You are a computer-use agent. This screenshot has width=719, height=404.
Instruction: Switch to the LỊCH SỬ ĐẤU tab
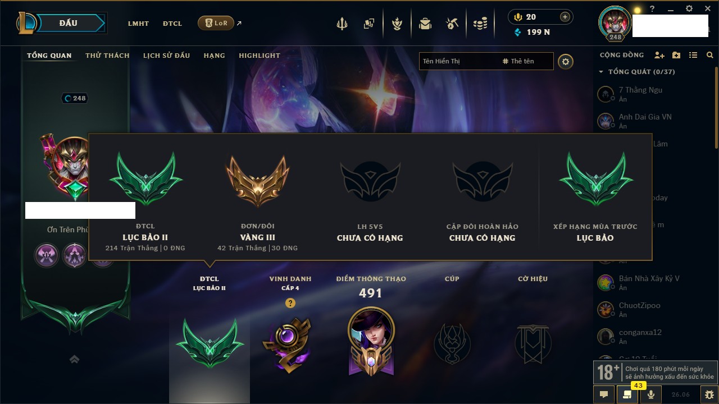[166, 56]
